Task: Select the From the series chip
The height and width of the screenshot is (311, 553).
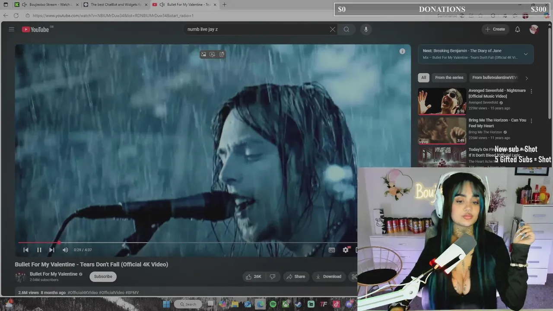Action: point(449,78)
